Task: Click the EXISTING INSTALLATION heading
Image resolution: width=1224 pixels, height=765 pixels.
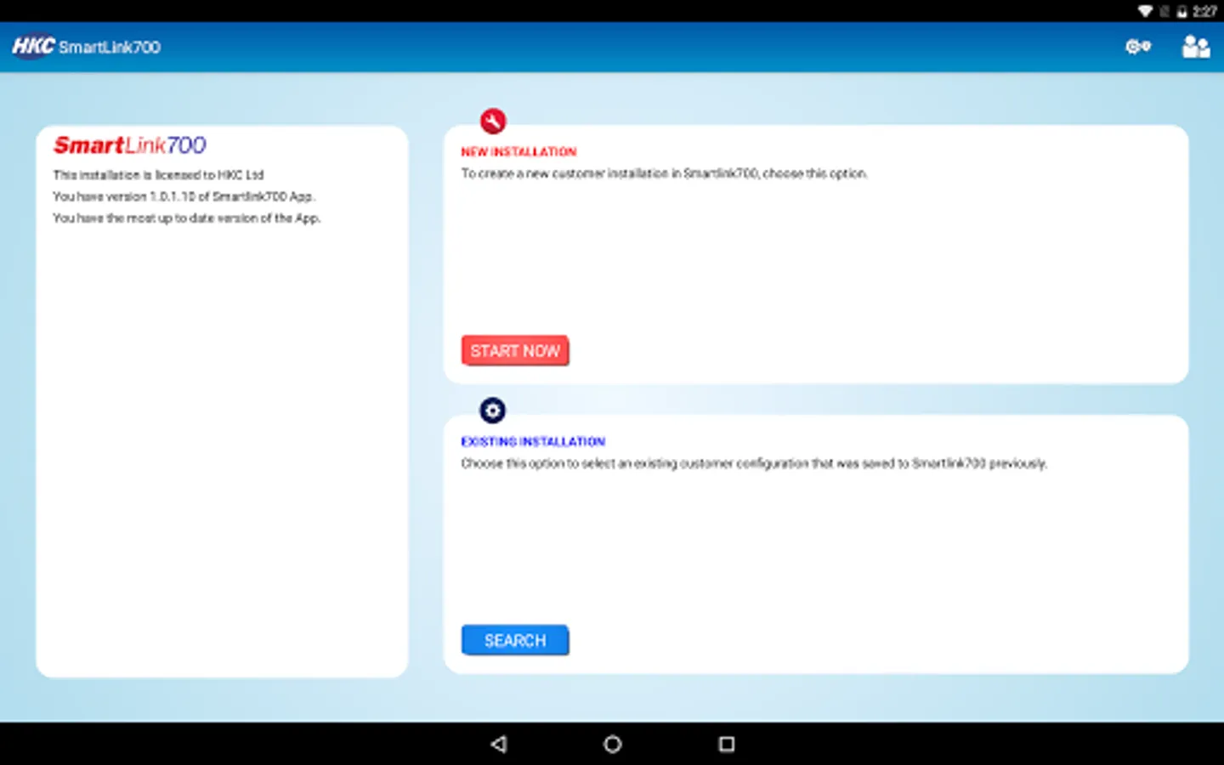Action: (x=533, y=441)
